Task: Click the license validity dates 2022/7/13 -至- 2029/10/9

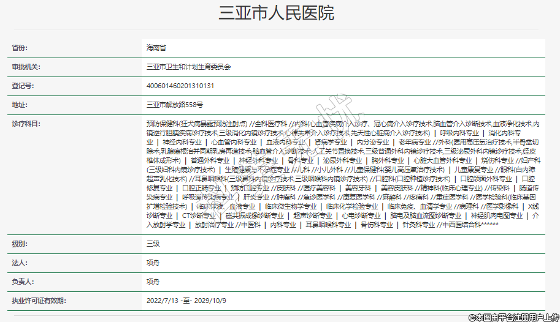Action: [x=186, y=301]
